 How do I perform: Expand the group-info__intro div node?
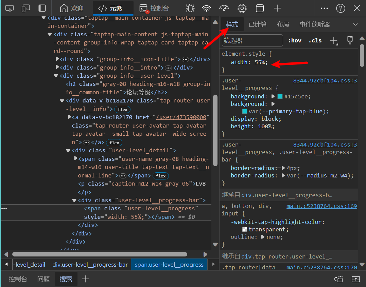coord(57,67)
